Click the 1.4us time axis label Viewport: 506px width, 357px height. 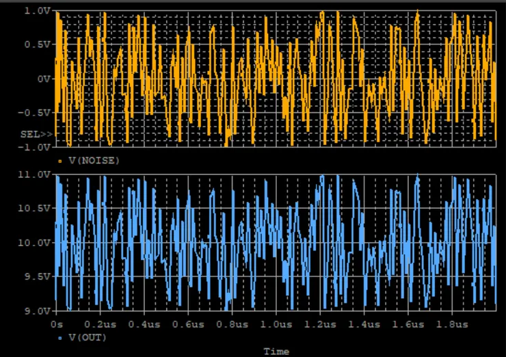pyautogui.click(x=364, y=324)
